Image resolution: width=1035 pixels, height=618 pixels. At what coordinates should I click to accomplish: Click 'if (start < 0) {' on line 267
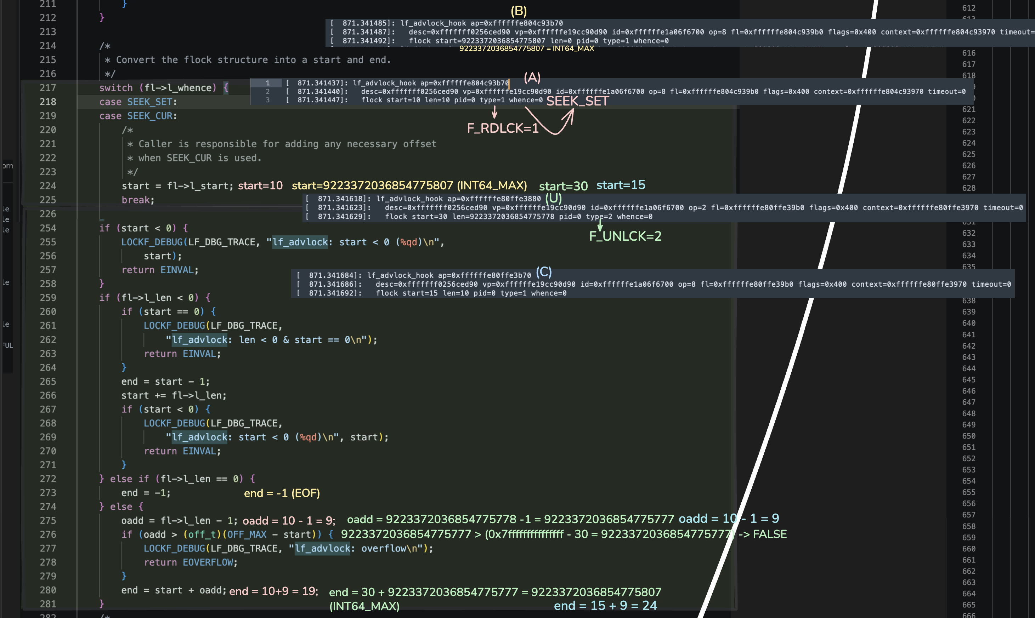166,410
